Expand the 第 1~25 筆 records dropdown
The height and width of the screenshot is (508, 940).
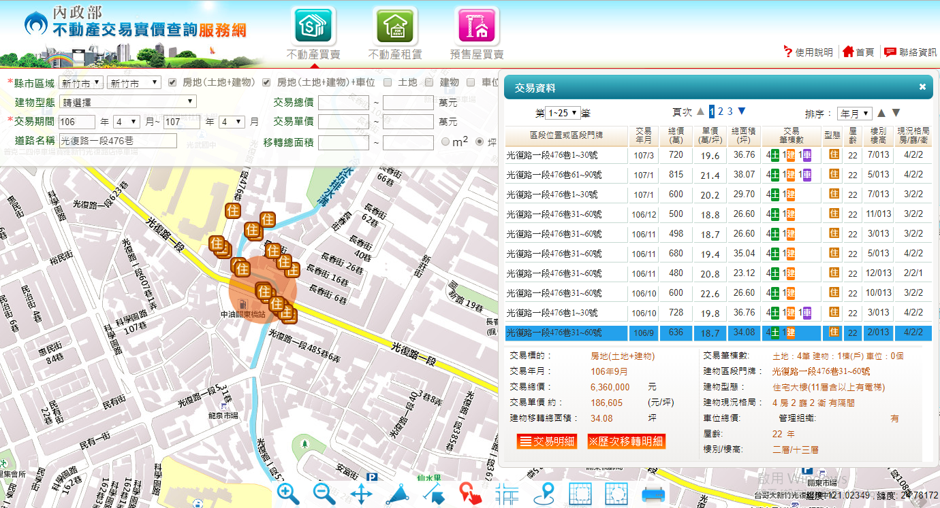pyautogui.click(x=563, y=113)
